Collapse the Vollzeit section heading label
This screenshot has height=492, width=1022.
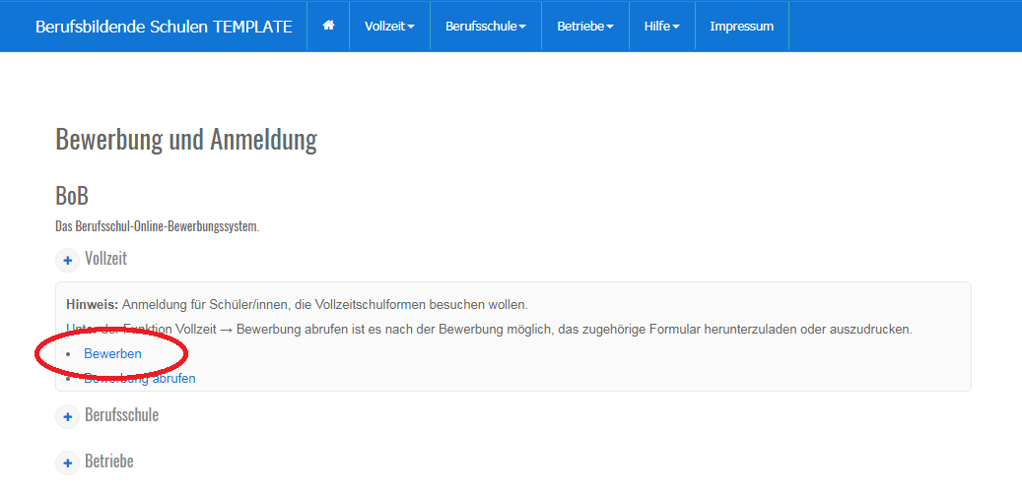pos(105,259)
